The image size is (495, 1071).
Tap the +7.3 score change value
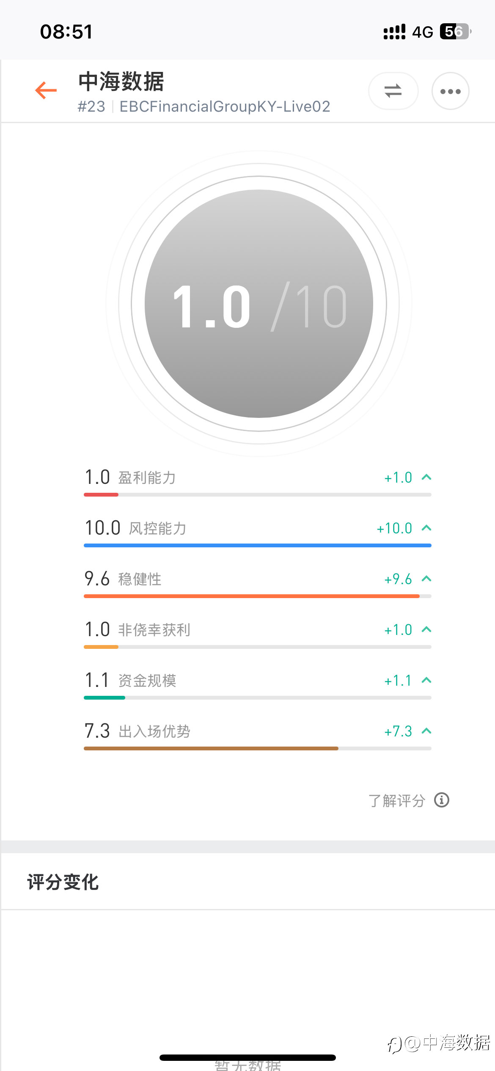(398, 731)
